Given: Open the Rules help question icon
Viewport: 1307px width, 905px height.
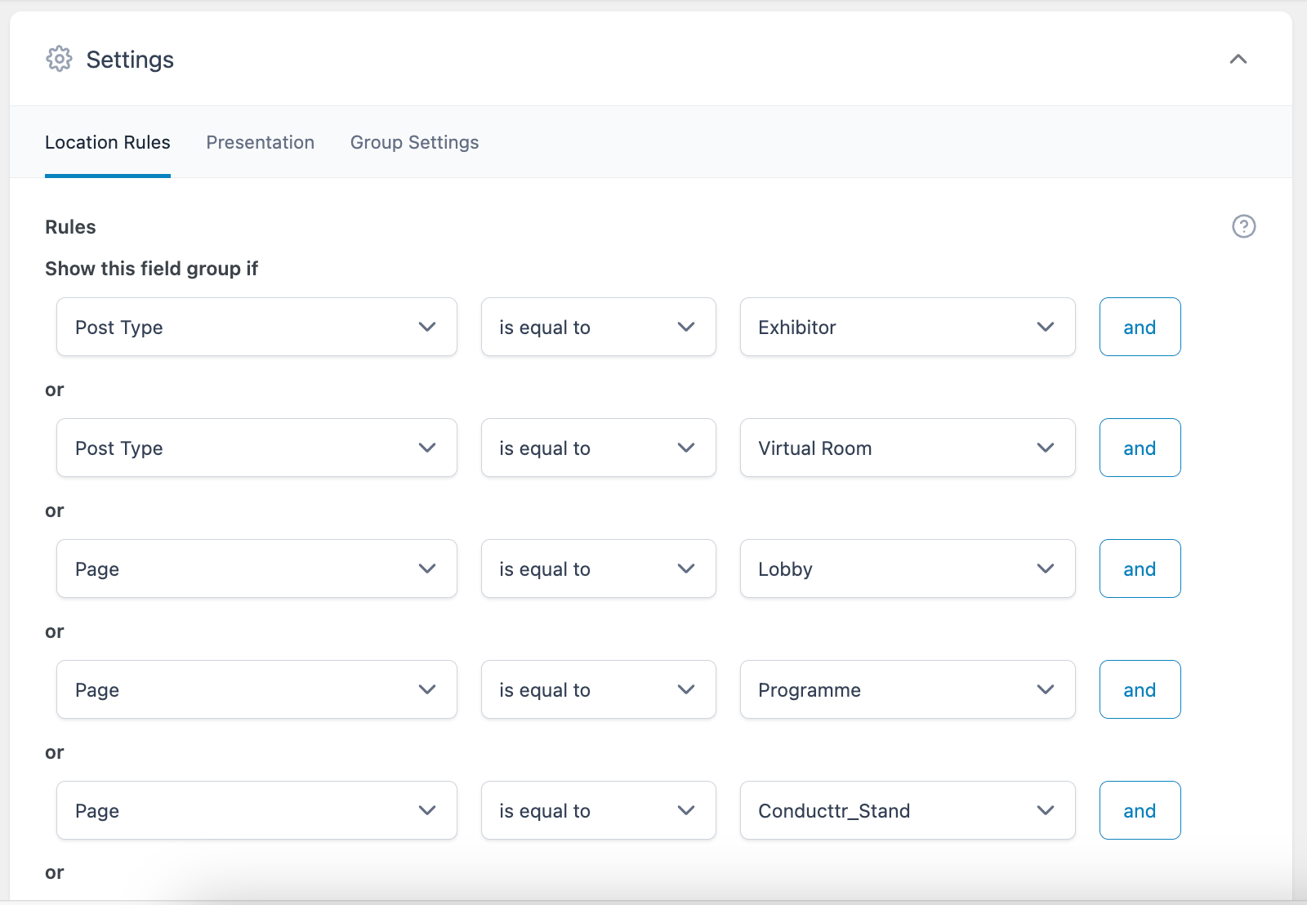Looking at the screenshot, I should tap(1243, 226).
